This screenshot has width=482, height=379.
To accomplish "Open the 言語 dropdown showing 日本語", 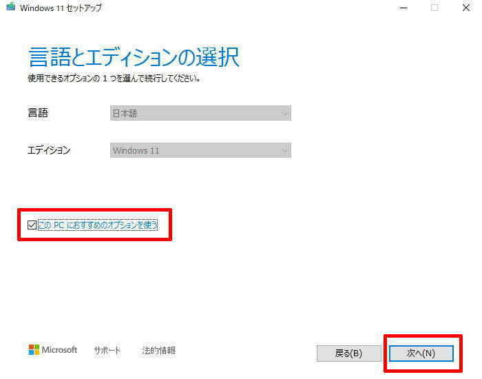I will (200, 113).
